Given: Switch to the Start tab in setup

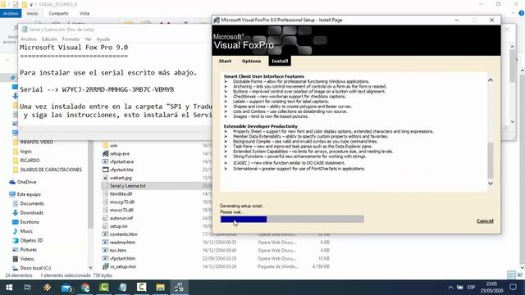Looking at the screenshot, I should (225, 61).
